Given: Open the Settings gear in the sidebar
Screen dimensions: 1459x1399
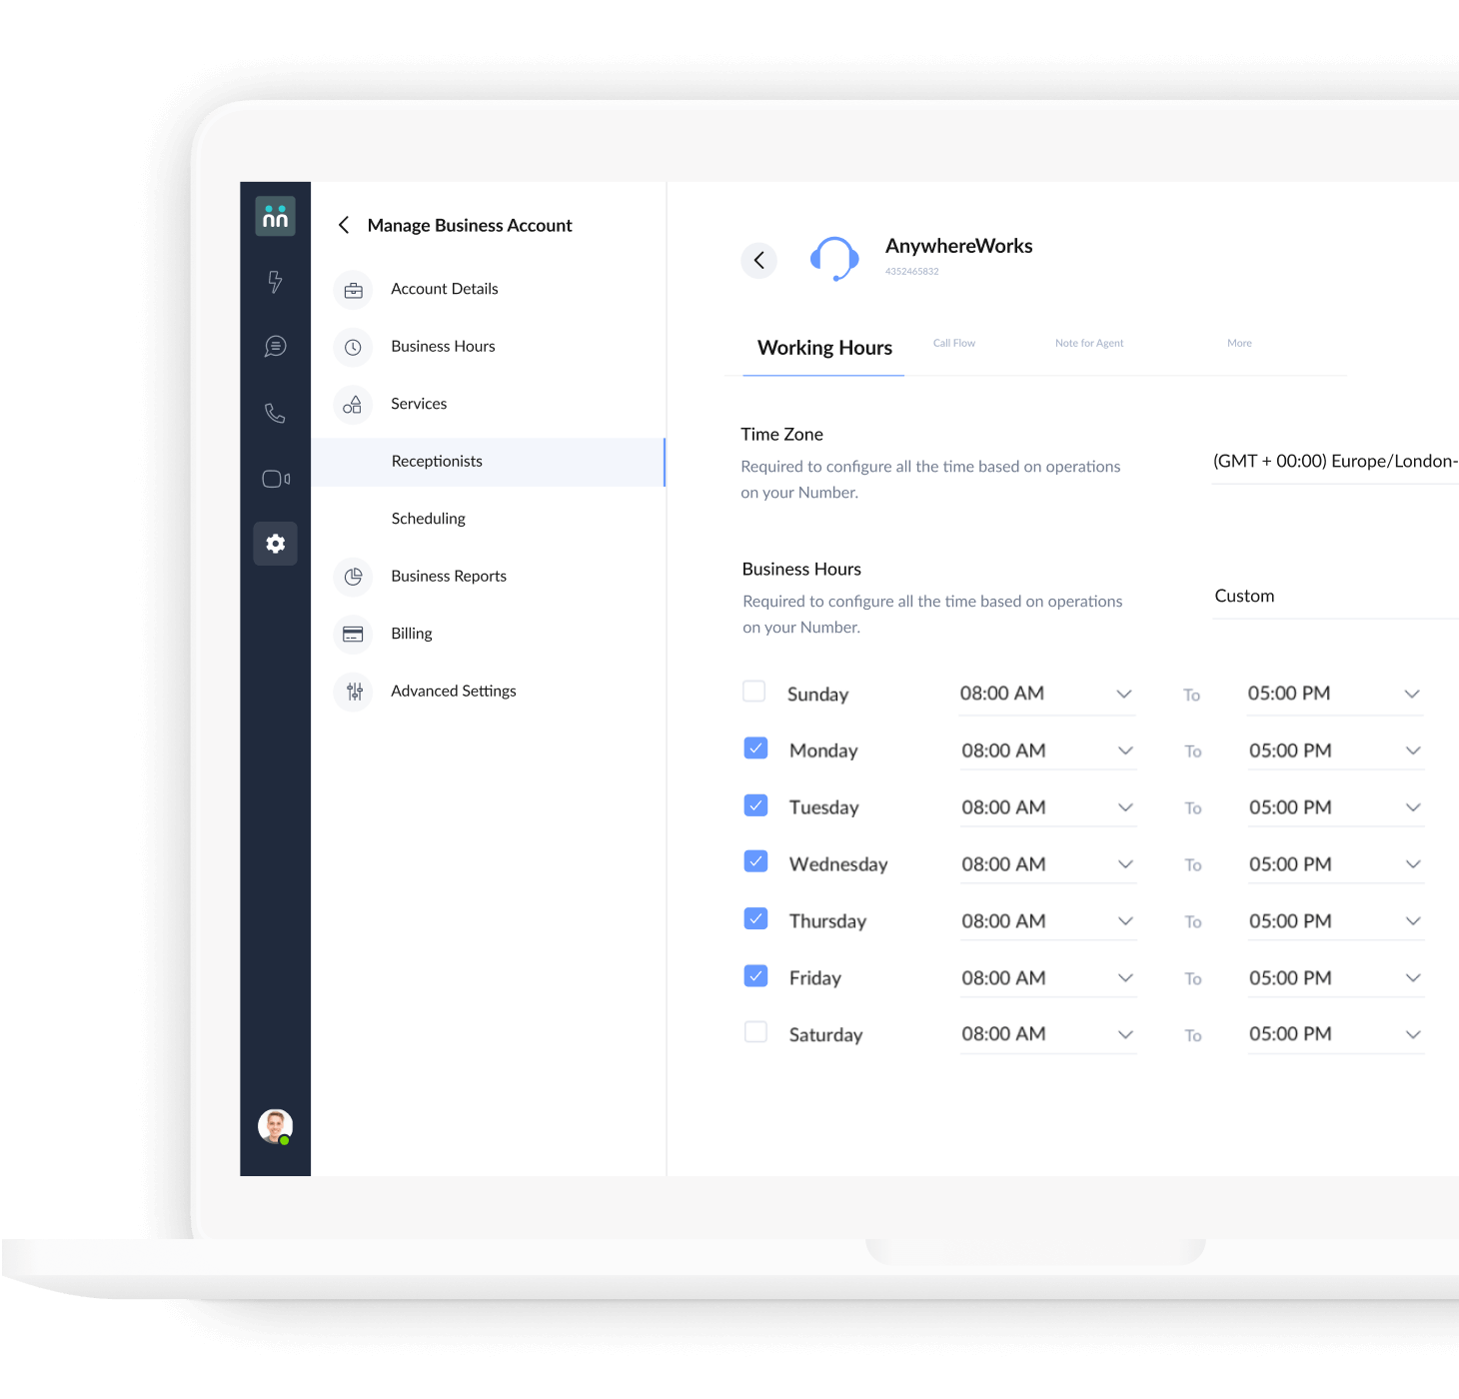Looking at the screenshot, I should (275, 544).
